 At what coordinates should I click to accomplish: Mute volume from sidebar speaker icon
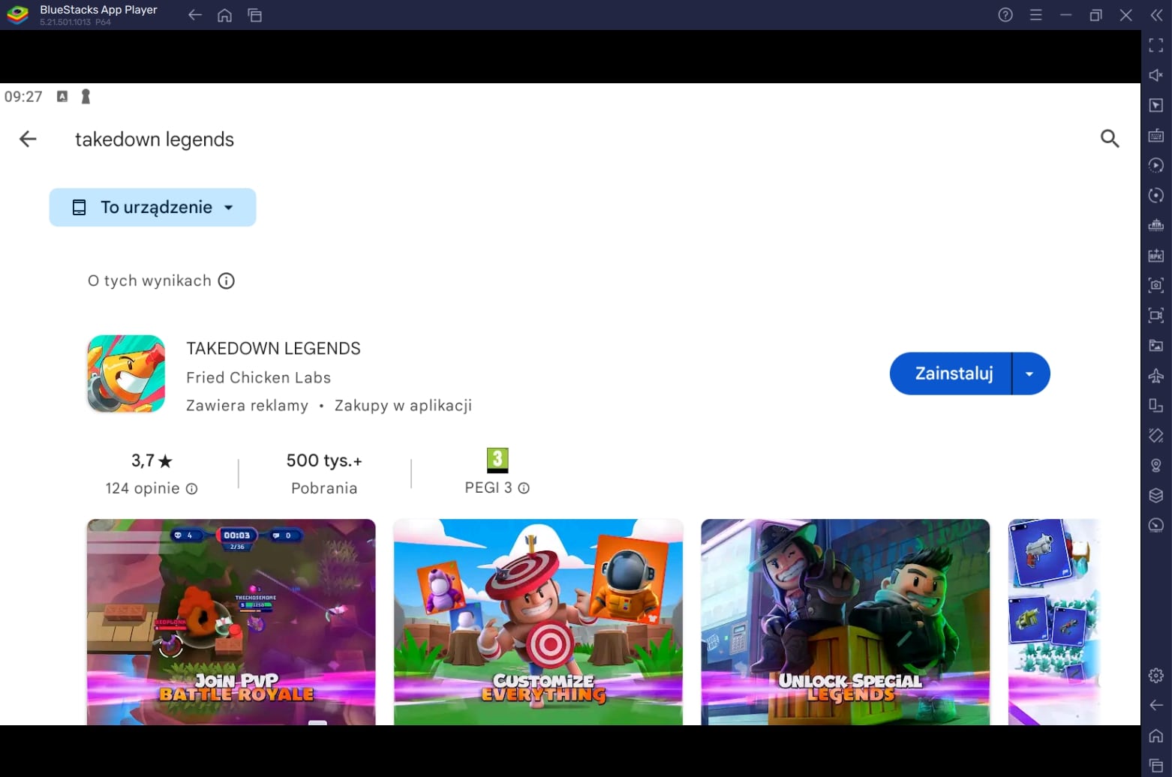tap(1156, 75)
